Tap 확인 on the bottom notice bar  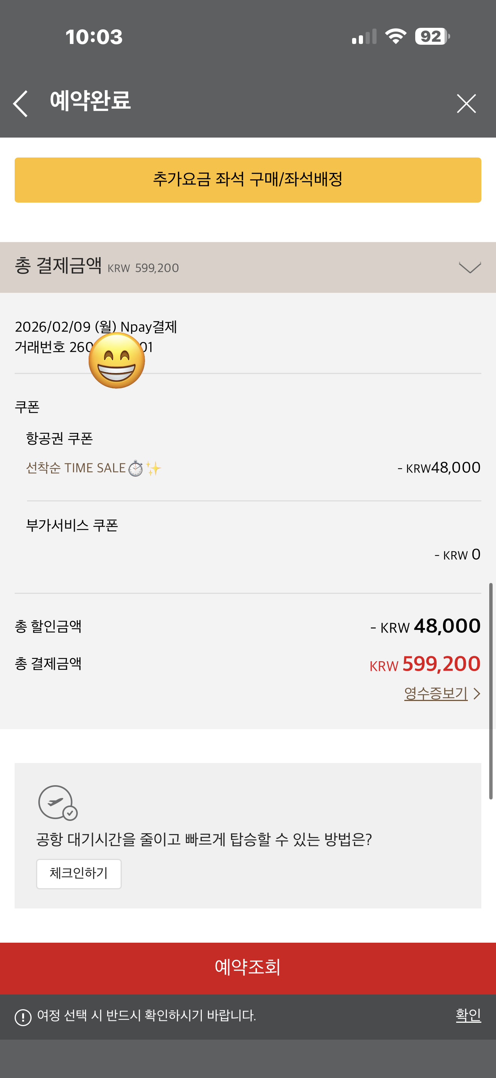tap(468, 1015)
